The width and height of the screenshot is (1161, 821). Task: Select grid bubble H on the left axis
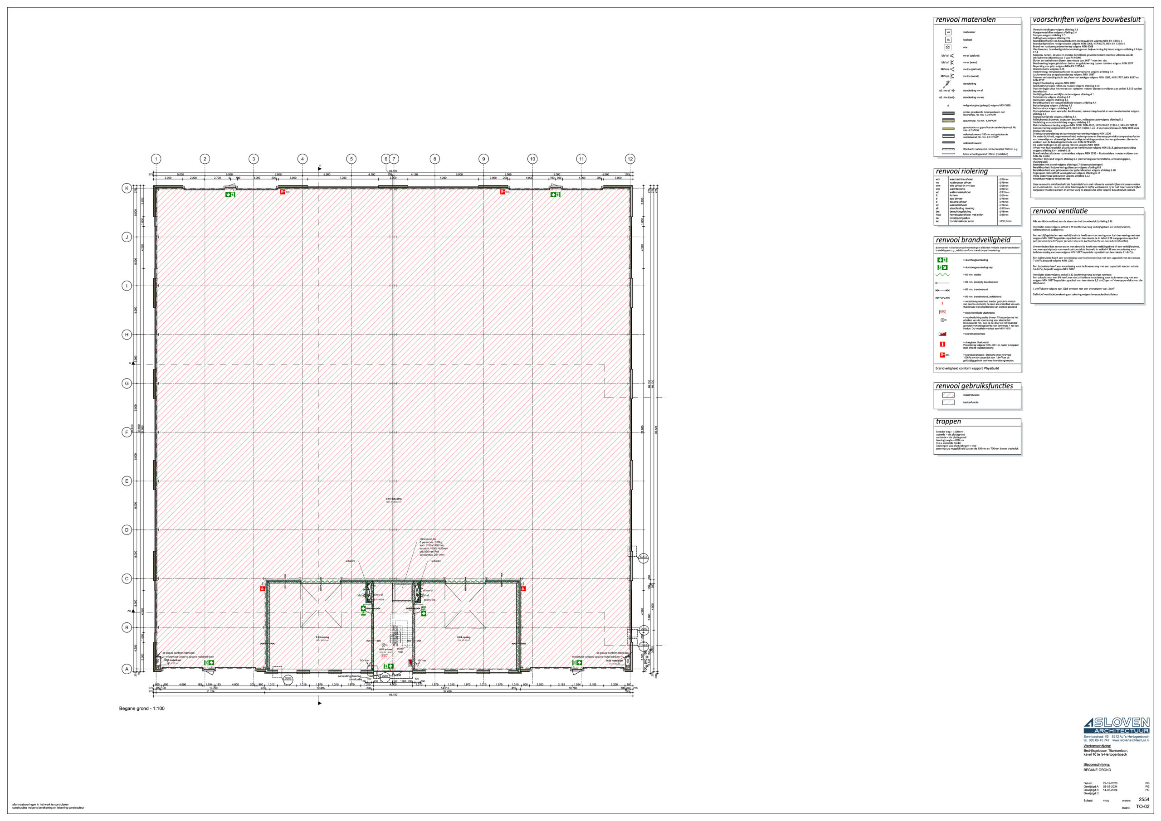(x=127, y=335)
